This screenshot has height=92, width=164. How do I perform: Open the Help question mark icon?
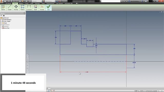click(x=146, y=1)
